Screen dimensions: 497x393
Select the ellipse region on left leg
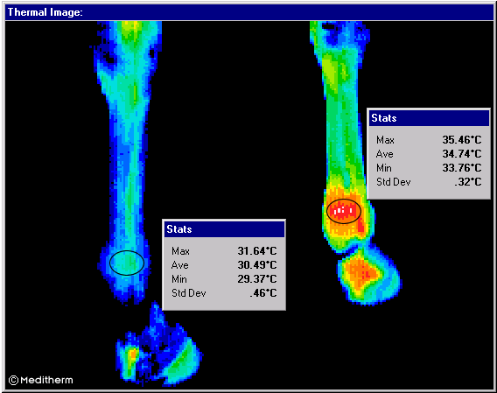(127, 263)
